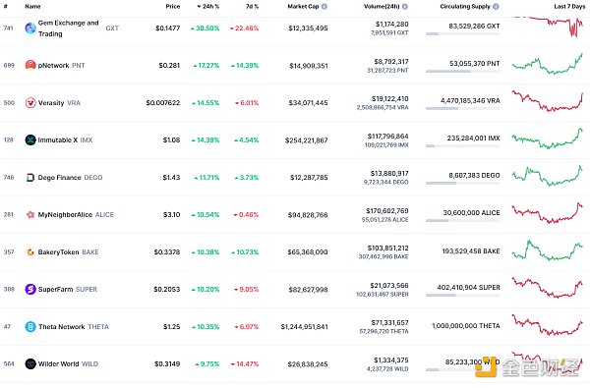
Task: Open the MyNeighborAlice 7-day chart
Action: (548, 213)
